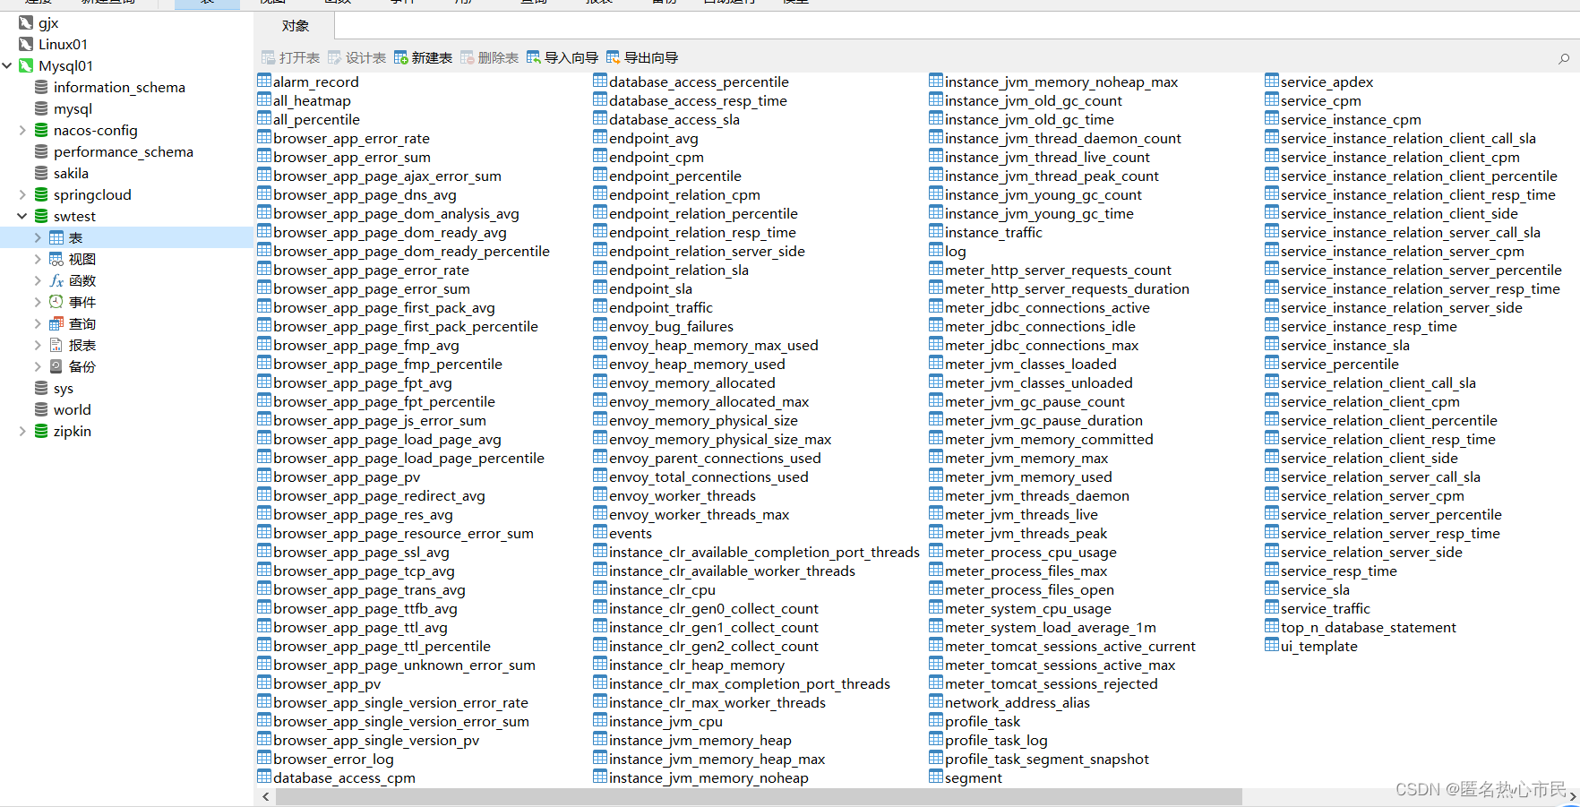Expand the zipkin database node
The image size is (1580, 807).
22,431
